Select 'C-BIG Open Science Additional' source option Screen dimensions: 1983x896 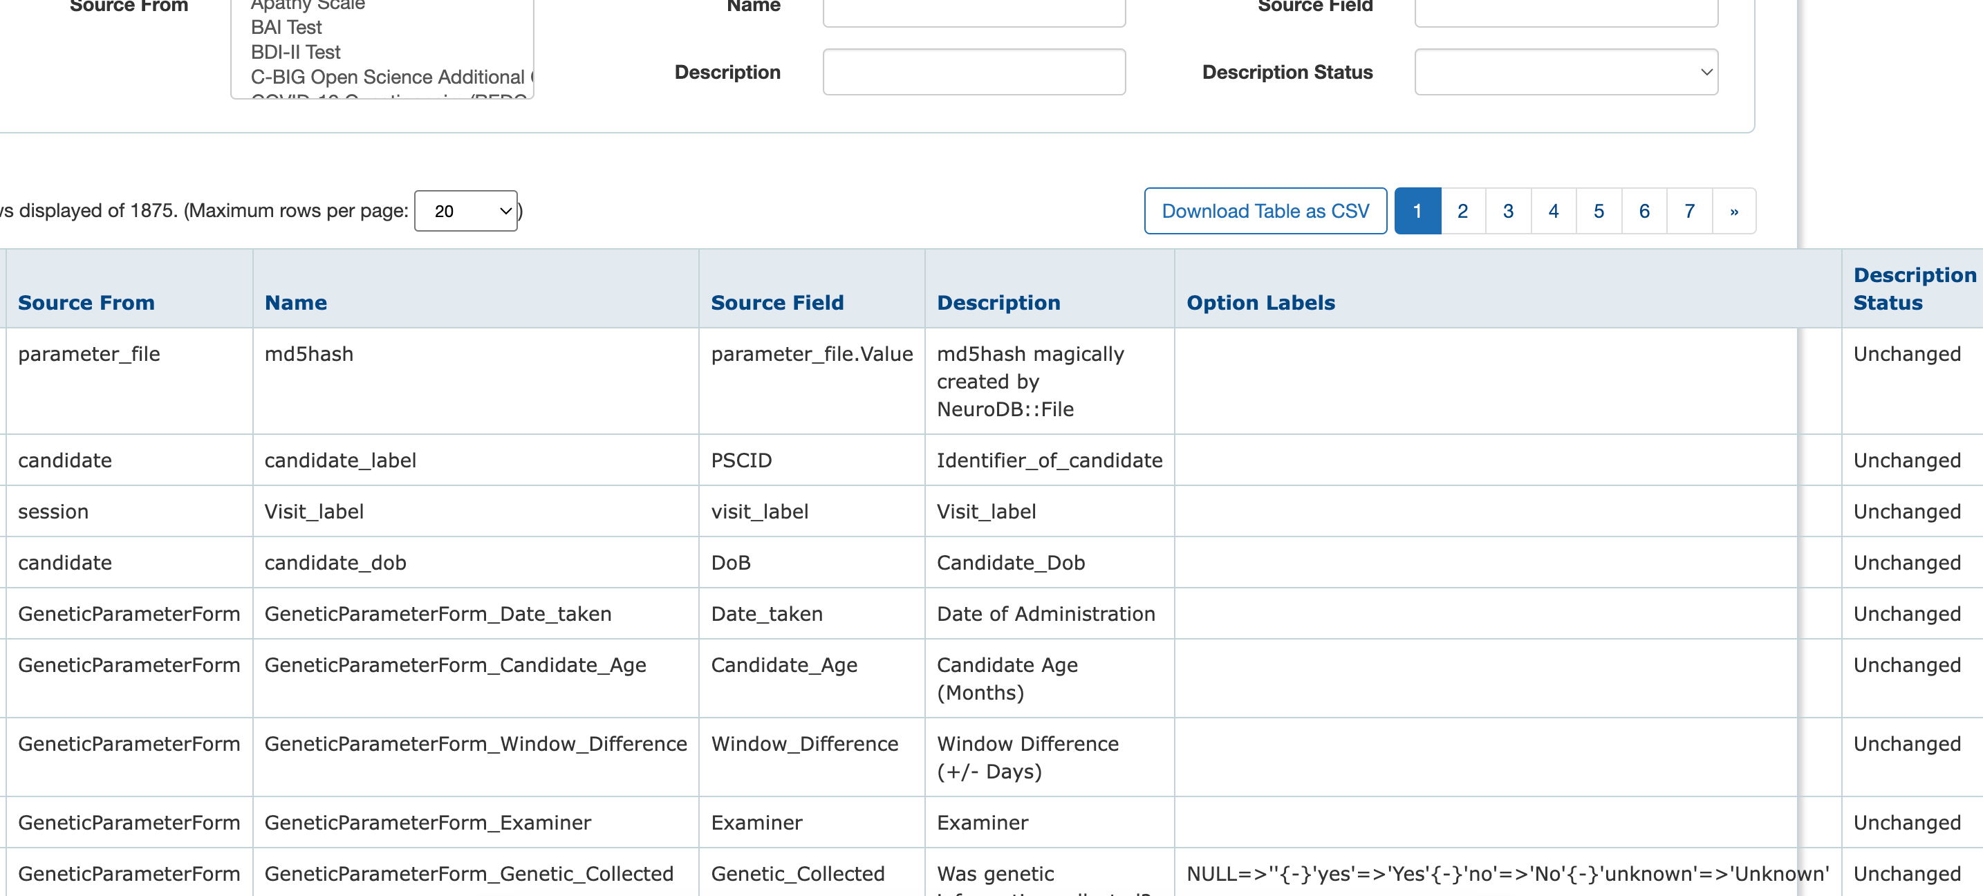pyautogui.click(x=385, y=77)
